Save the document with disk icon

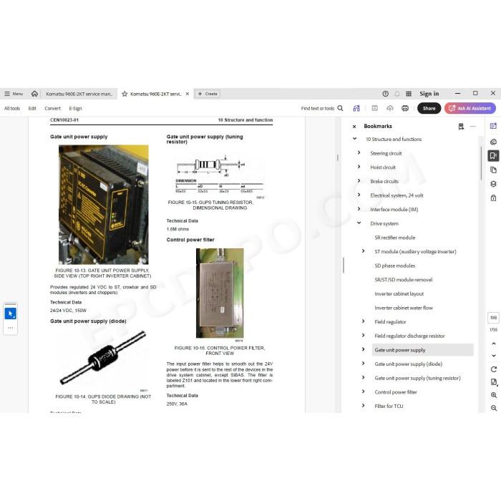tap(375, 108)
